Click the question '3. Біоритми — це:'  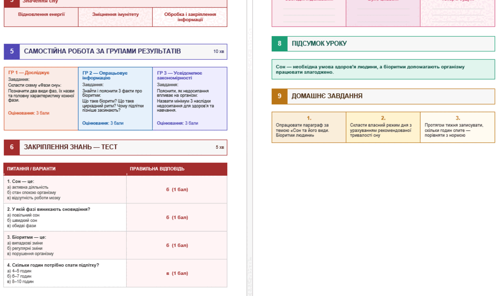(26, 237)
